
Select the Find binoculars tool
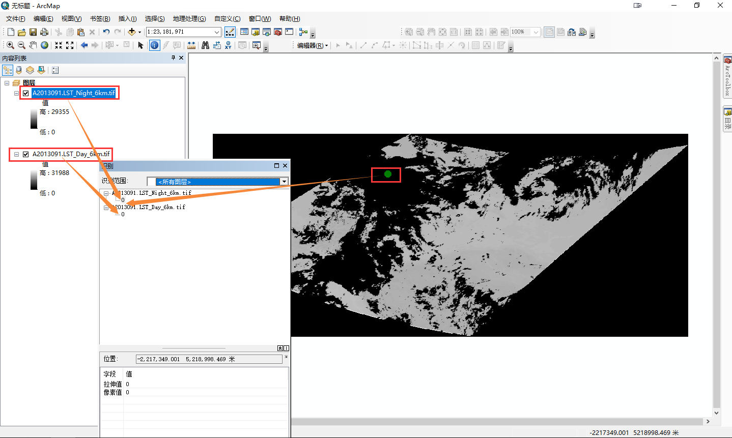[205, 45]
